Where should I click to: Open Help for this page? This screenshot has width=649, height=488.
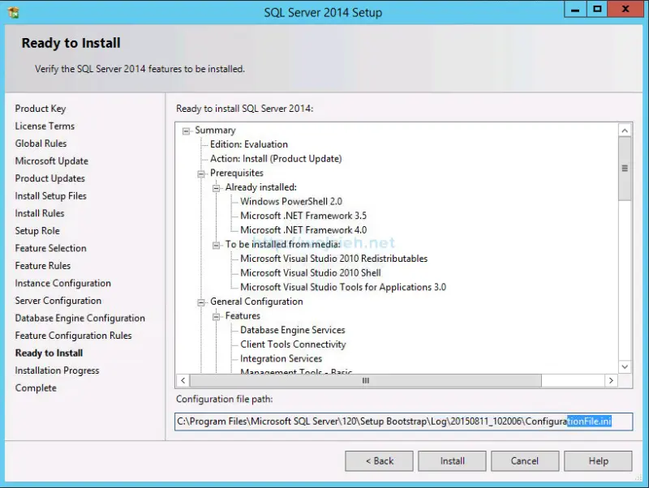[598, 460]
